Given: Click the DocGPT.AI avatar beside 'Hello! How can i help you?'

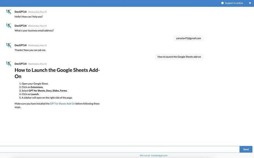Looking at the screenshot, I should coord(9,12).
